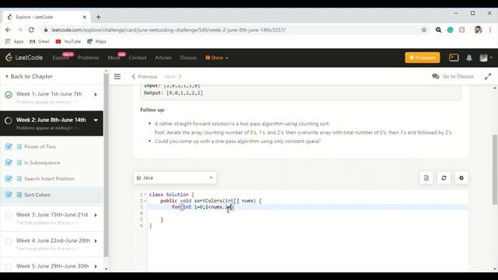
Task: Open the Search Insert Position problem
Action: [49, 179]
